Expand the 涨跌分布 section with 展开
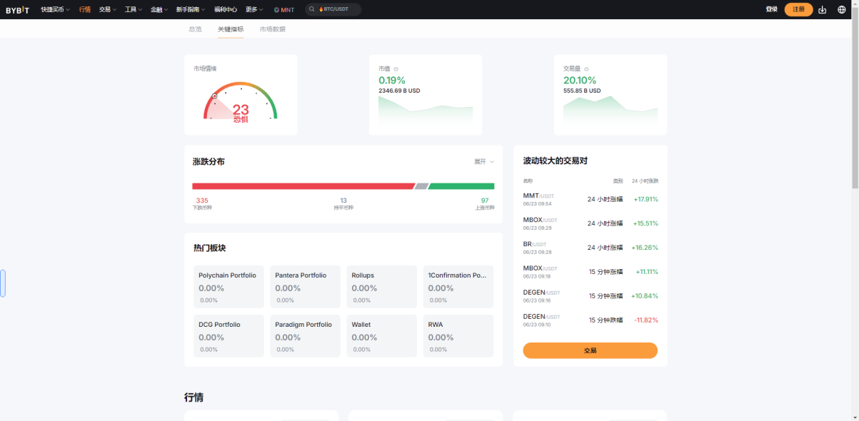859x421 pixels. click(x=484, y=162)
